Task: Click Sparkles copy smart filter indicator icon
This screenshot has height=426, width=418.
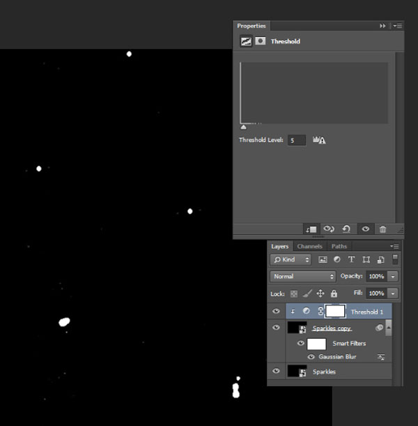Action: [380, 328]
